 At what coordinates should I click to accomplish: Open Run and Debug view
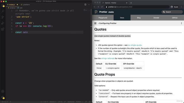pyautogui.click(x=3, y=23)
